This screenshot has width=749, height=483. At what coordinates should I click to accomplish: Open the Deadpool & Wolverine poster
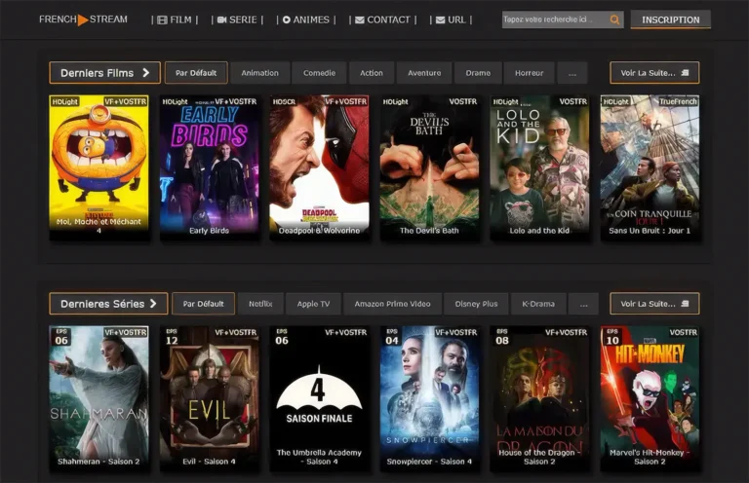tap(319, 167)
